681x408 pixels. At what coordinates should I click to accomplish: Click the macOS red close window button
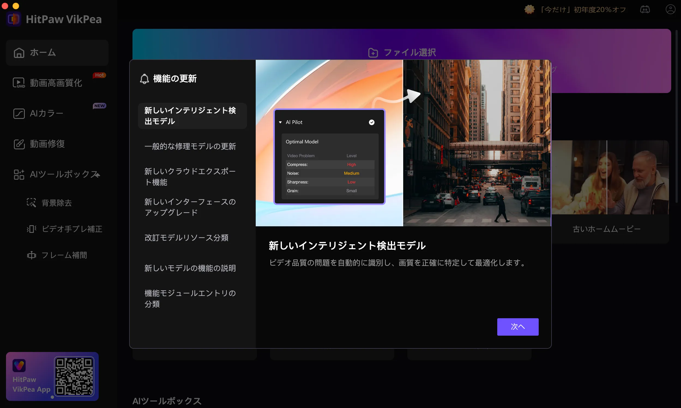click(5, 6)
